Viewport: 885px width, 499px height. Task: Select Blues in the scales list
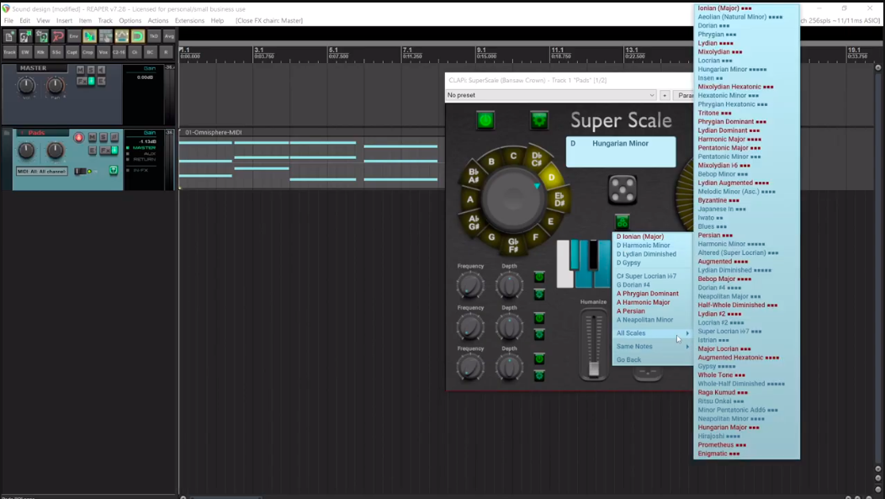point(746,226)
